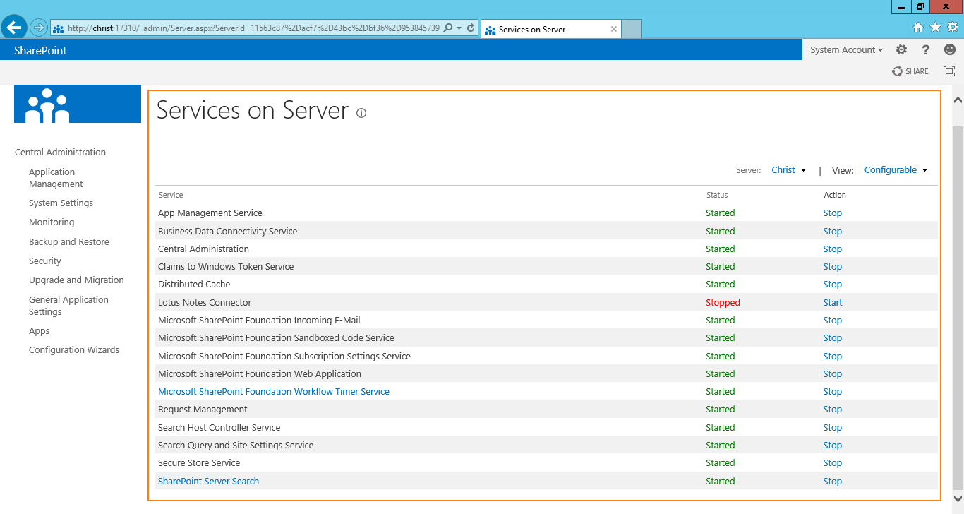
Task: Select the Services on Server tab
Action: tap(550, 30)
